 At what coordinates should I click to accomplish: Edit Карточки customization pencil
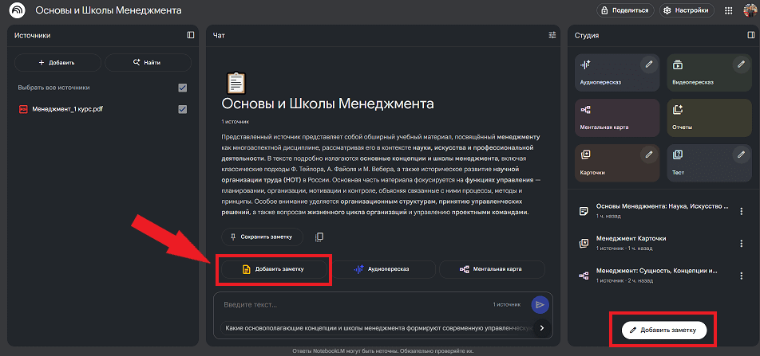(x=649, y=155)
